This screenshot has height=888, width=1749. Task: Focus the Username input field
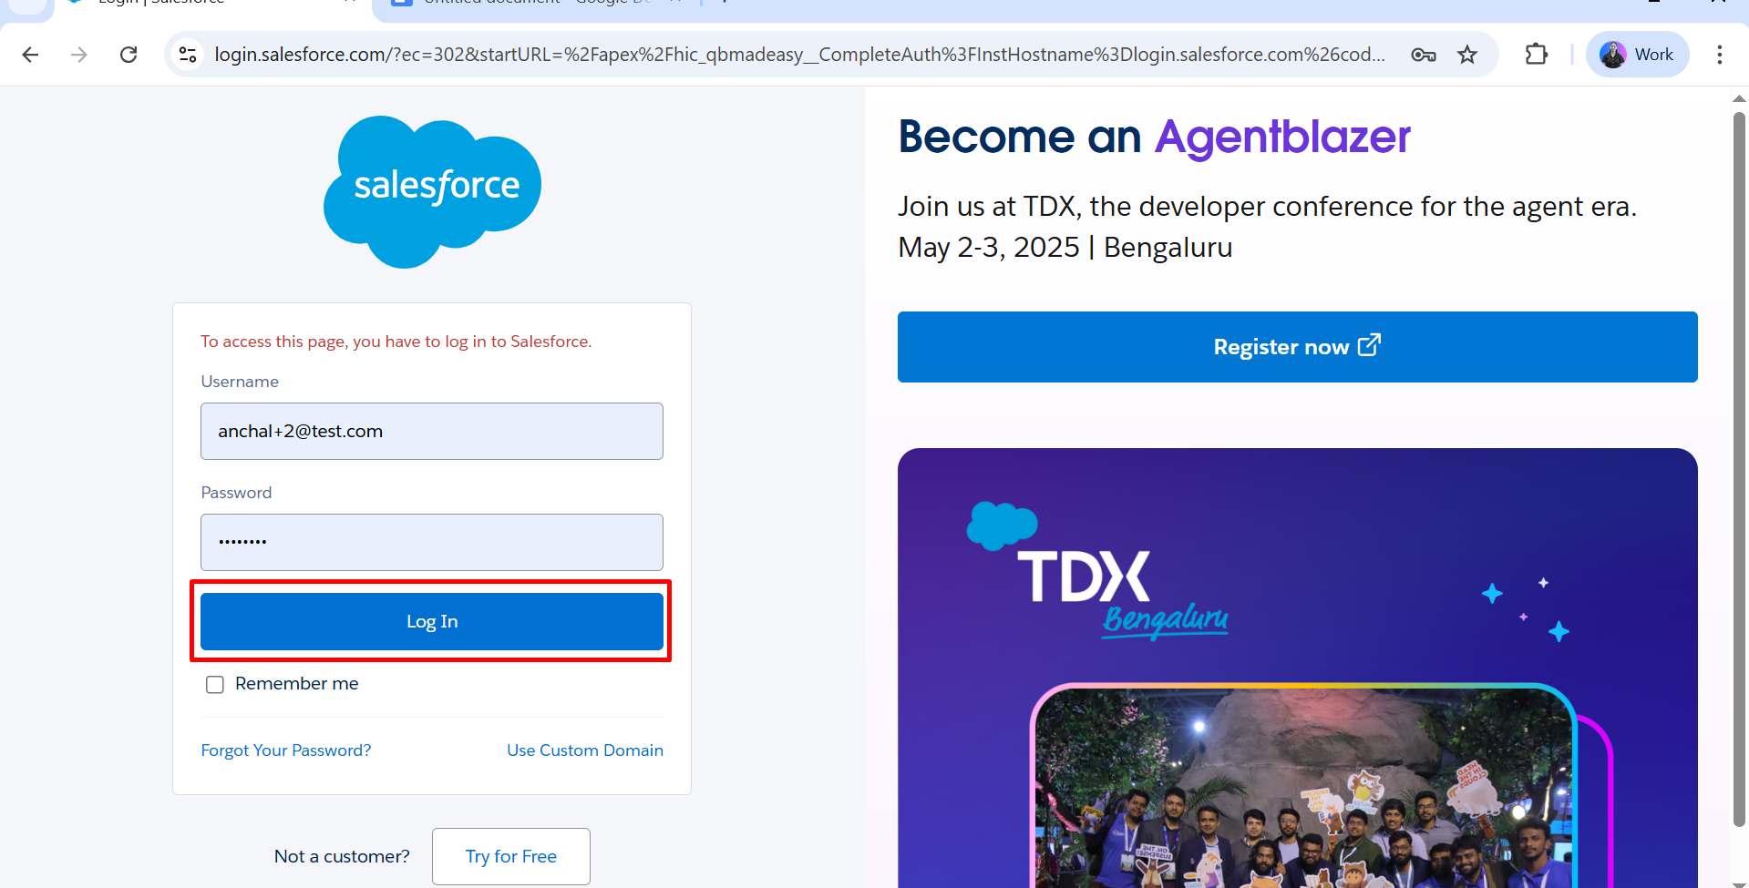pyautogui.click(x=432, y=431)
